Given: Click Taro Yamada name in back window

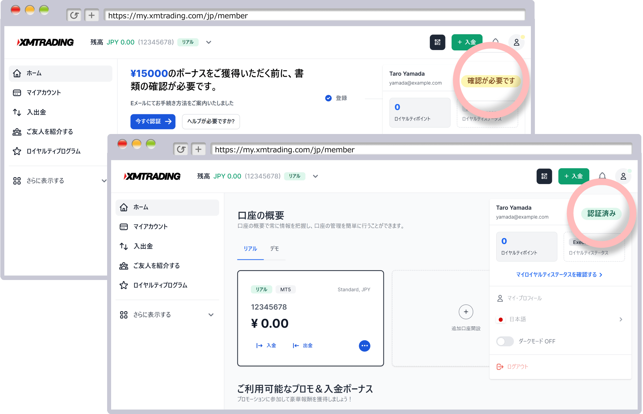Looking at the screenshot, I should (407, 74).
